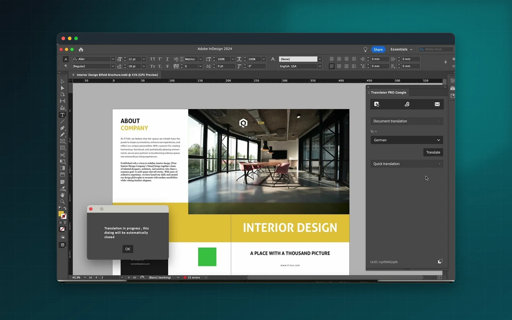Viewport: 512px width, 320px height.
Task: Open the English: USA language dropdown
Action: (320, 66)
